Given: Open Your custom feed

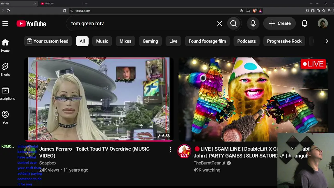Looking at the screenshot, I should 48,41.
